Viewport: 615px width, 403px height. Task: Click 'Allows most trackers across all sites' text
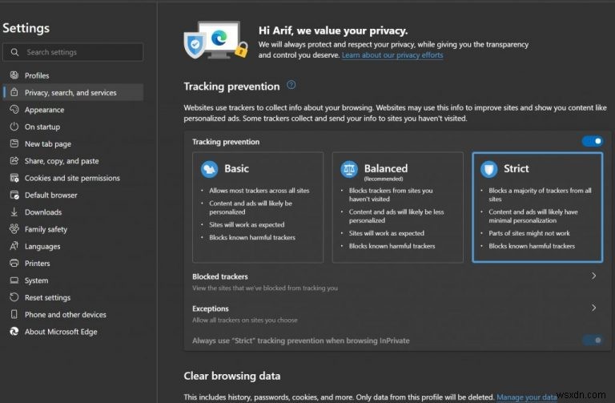tap(259, 191)
